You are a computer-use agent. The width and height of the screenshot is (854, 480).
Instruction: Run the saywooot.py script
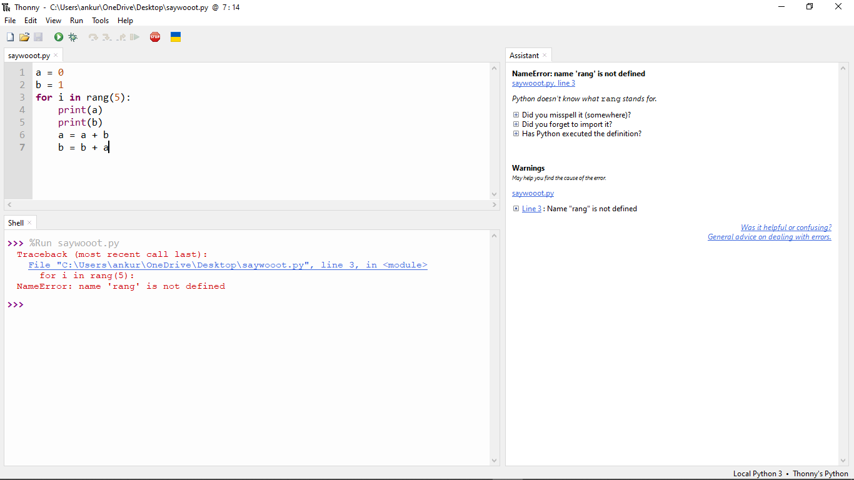tap(58, 37)
